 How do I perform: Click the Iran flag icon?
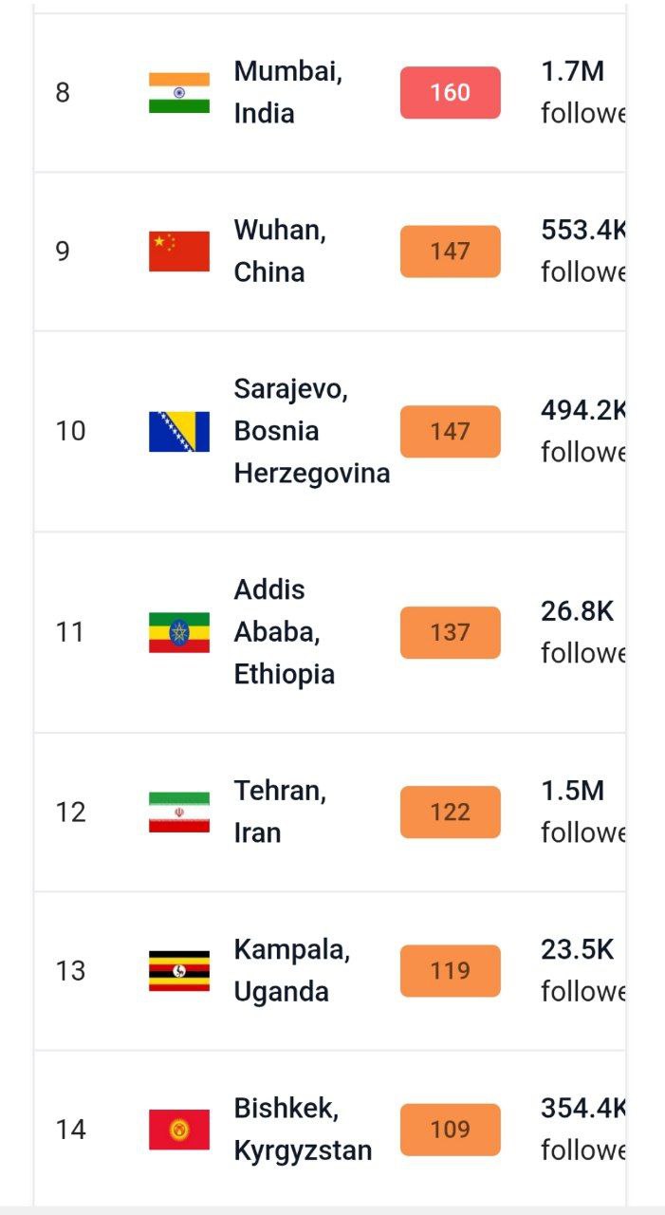click(x=178, y=813)
